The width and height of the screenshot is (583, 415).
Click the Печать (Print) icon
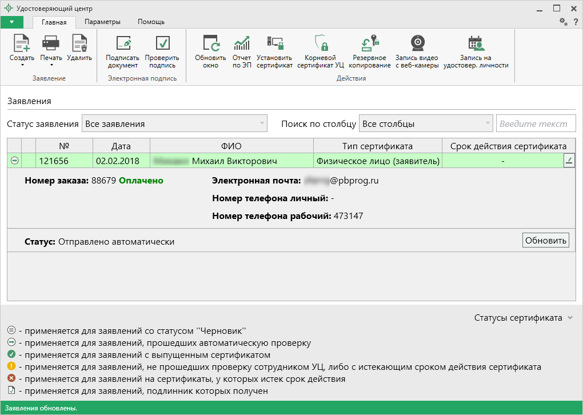tap(51, 44)
